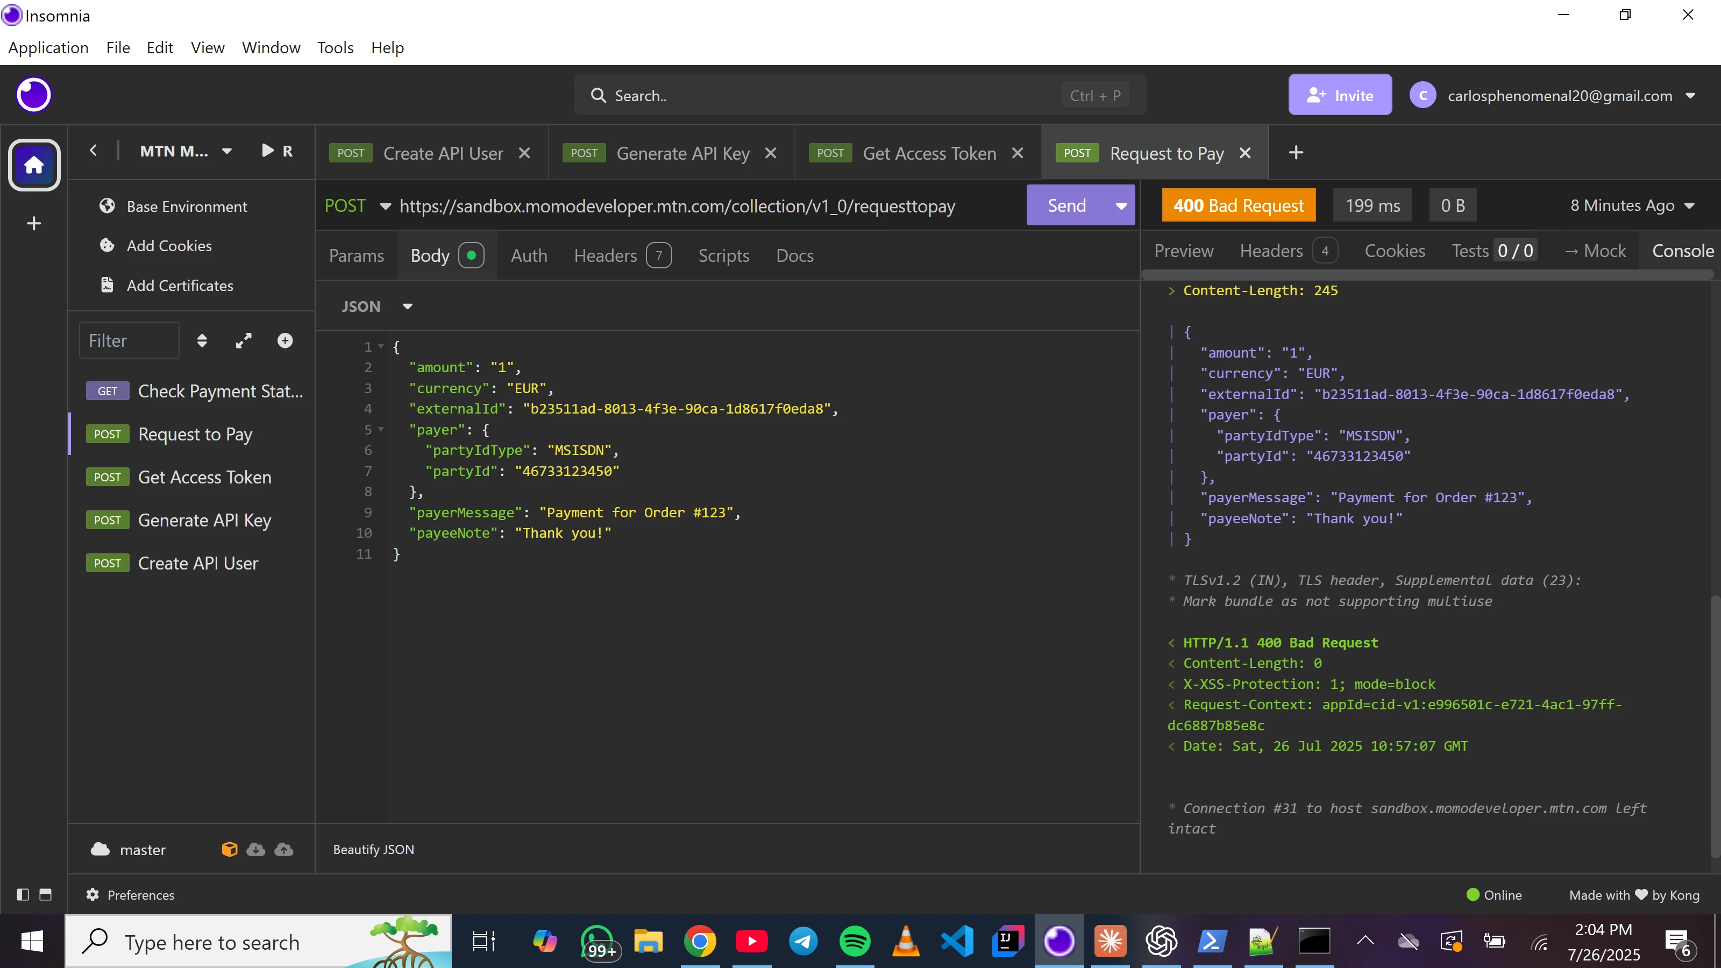Close the Create API User tab
The width and height of the screenshot is (1721, 968).
(525, 153)
